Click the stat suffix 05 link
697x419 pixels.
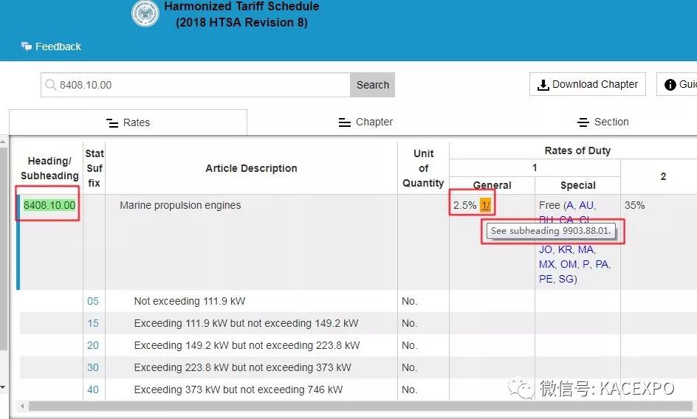(x=93, y=301)
